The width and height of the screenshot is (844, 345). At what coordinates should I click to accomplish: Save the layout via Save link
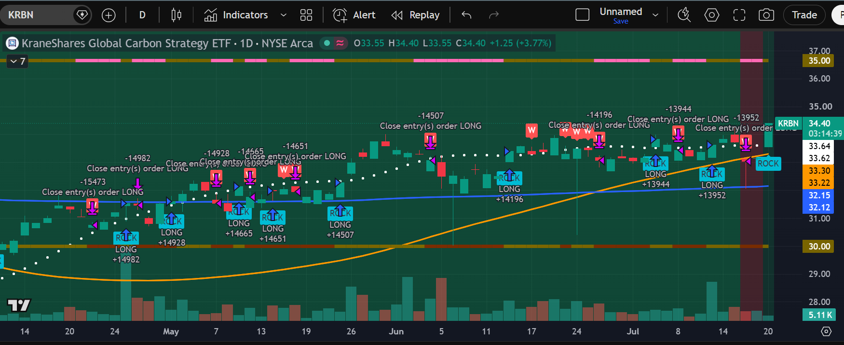(x=621, y=21)
